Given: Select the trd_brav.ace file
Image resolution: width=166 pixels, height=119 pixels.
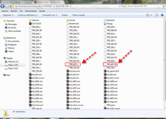Looking at the screenshot, I should point(75,71).
